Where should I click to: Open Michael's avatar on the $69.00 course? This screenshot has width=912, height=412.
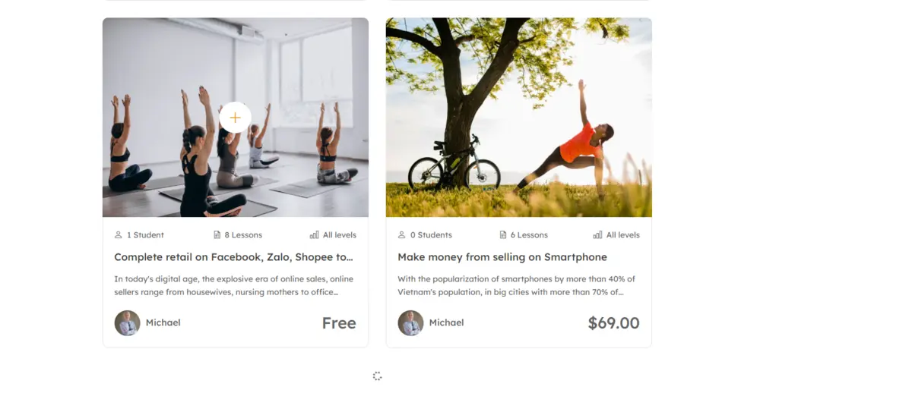[x=411, y=323]
